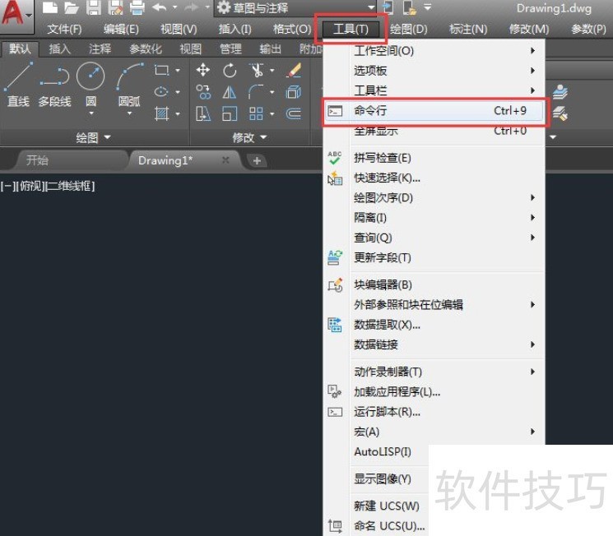The width and height of the screenshot is (613, 536).
Task: Click the [二维线框] visual style control
Action: 70,186
